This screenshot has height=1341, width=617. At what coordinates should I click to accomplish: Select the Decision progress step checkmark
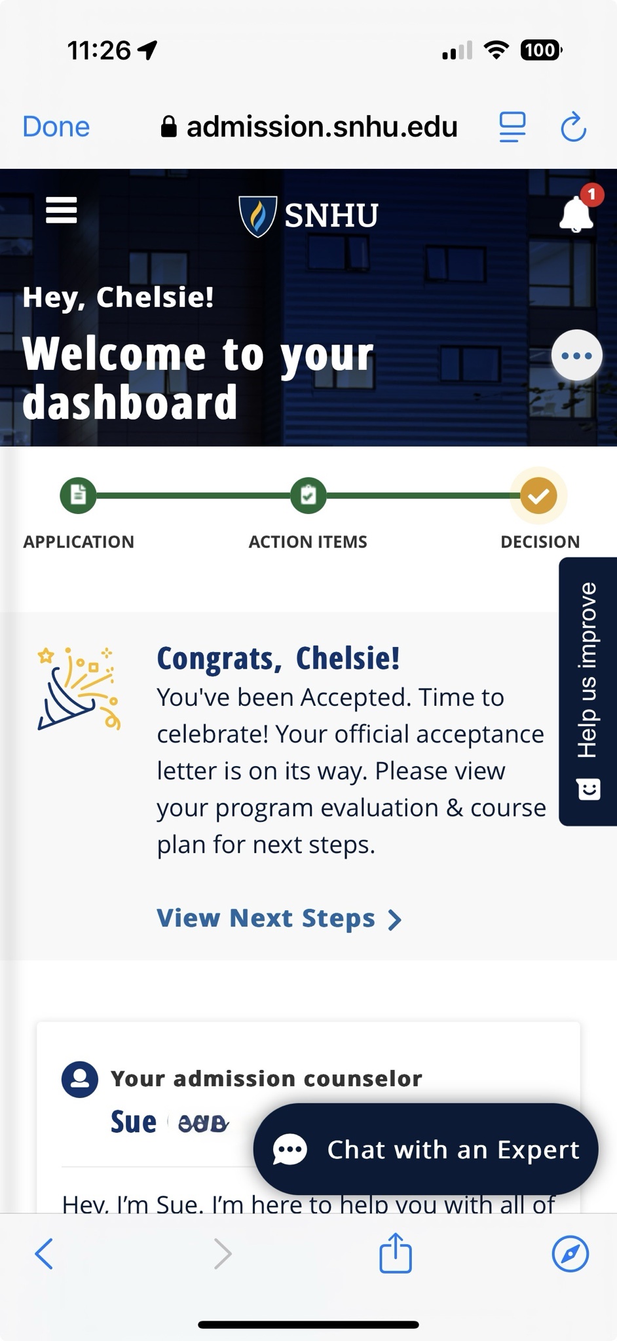(x=538, y=496)
